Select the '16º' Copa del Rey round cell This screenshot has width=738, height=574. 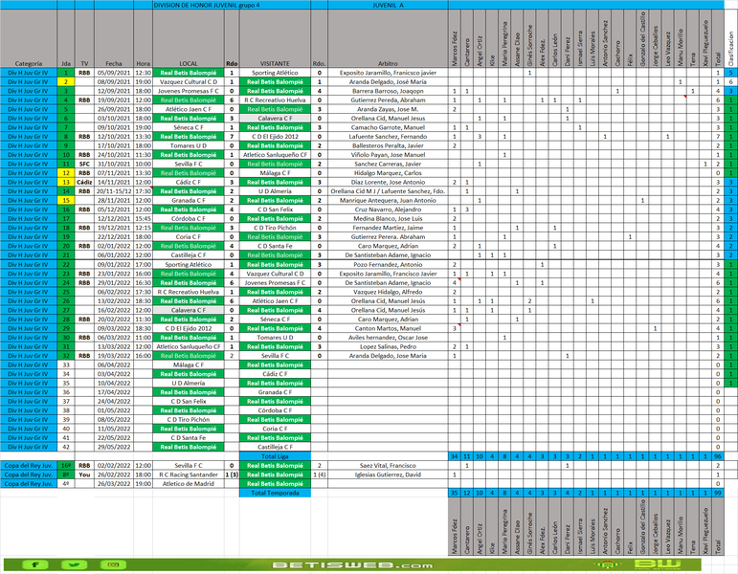66,465
